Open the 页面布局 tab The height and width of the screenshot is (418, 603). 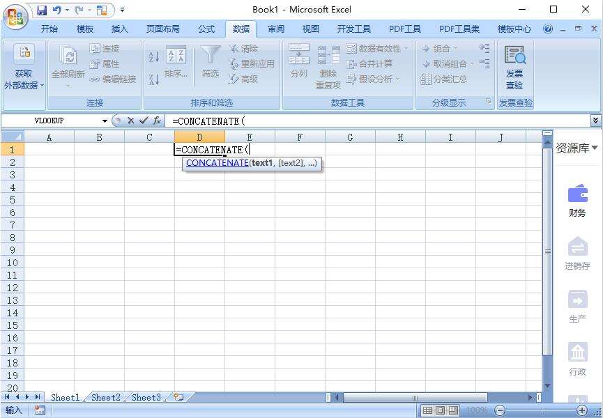(x=162, y=29)
